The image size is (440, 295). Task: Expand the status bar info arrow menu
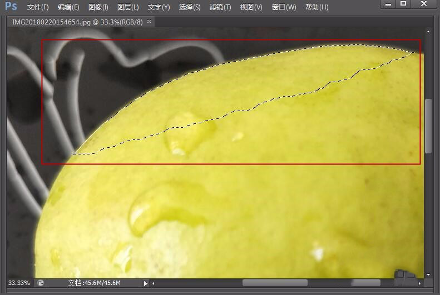coord(145,283)
